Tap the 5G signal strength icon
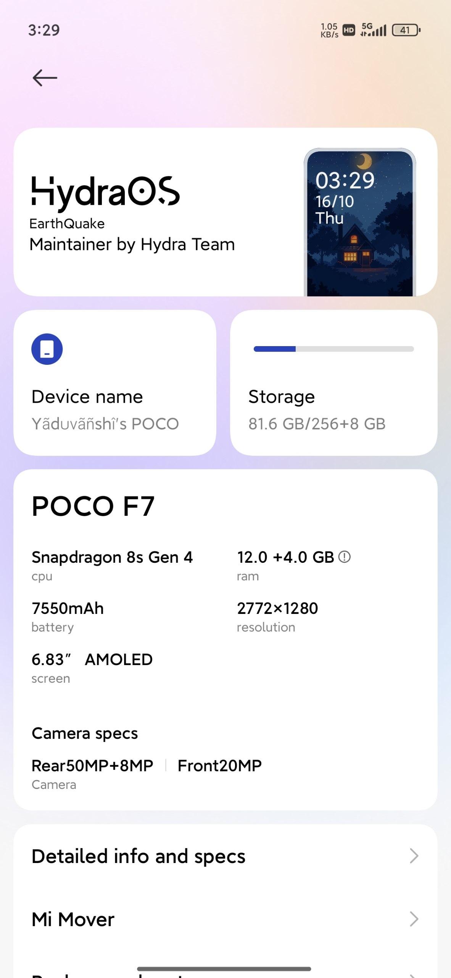The image size is (451, 978). pos(374,29)
